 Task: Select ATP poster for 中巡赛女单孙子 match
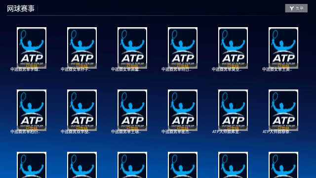[x=82, y=48]
